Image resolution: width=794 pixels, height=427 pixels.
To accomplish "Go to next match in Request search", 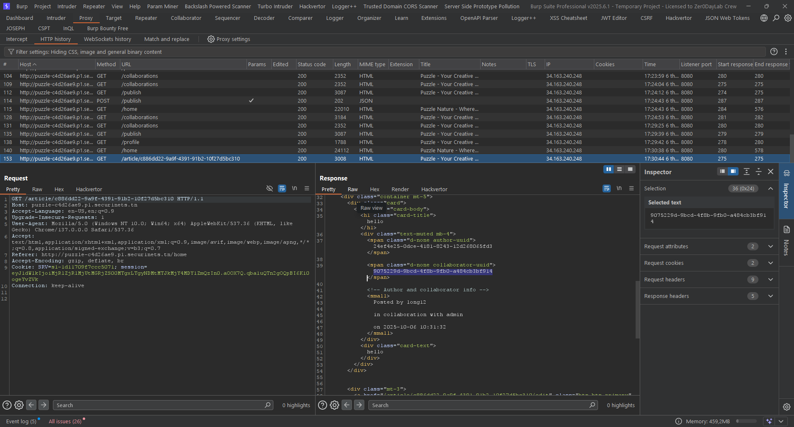I will [43, 405].
